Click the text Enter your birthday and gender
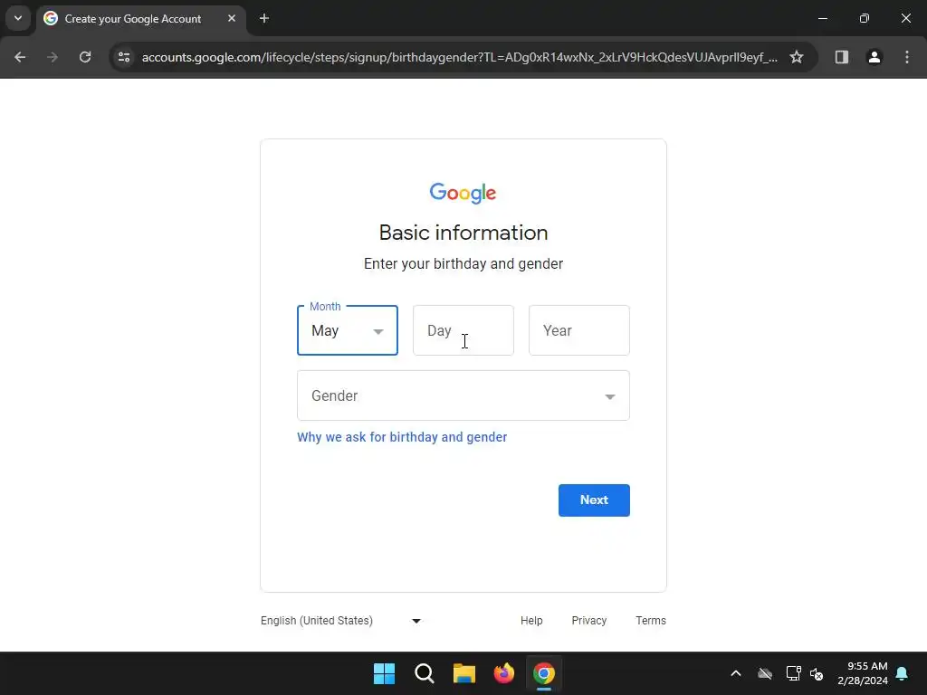This screenshot has width=927, height=695. [463, 263]
